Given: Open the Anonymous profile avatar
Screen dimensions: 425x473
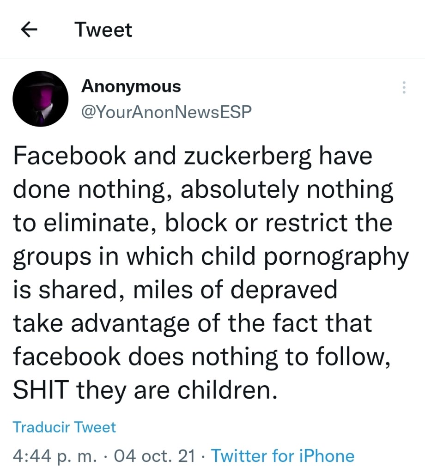Looking at the screenshot, I should coord(41,99).
